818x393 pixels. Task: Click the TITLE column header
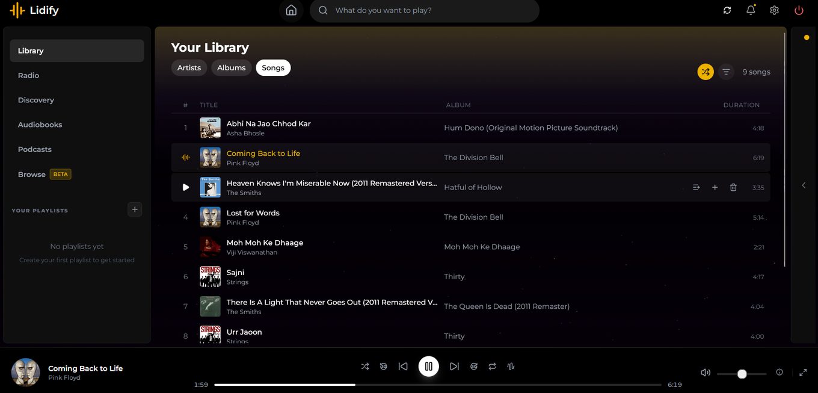coord(209,105)
